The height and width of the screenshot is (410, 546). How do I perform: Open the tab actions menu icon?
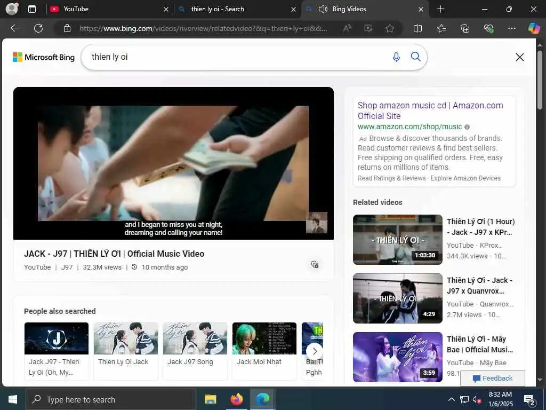(31, 9)
